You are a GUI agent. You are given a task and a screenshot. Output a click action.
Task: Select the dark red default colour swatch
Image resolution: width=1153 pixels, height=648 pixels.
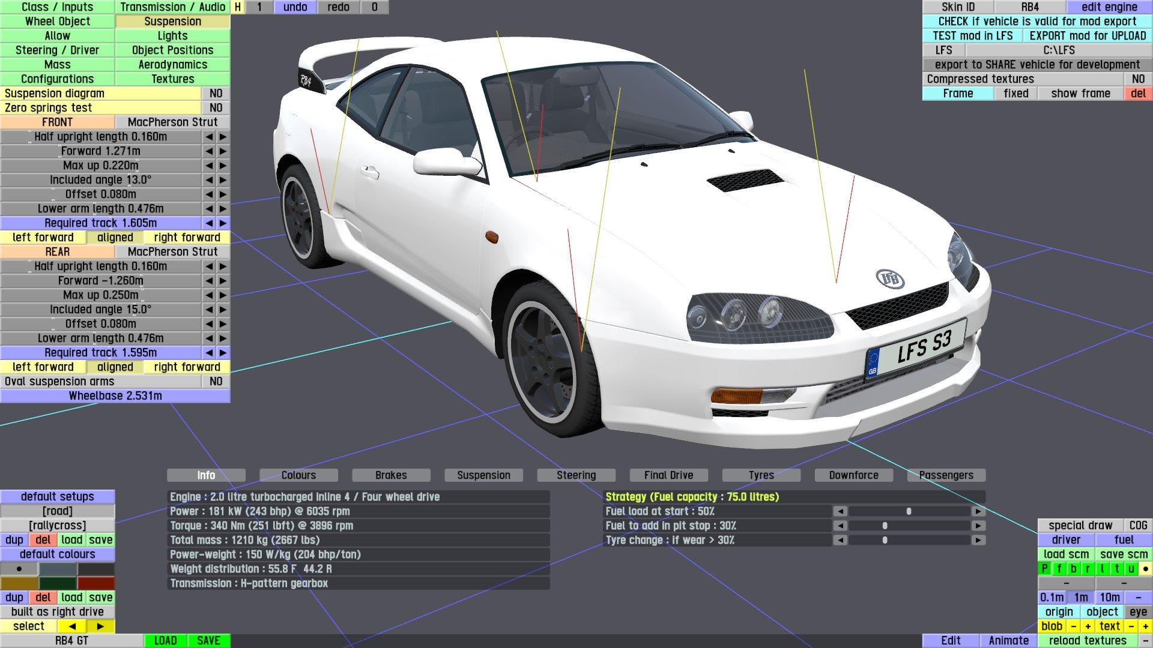pyautogui.click(x=95, y=583)
